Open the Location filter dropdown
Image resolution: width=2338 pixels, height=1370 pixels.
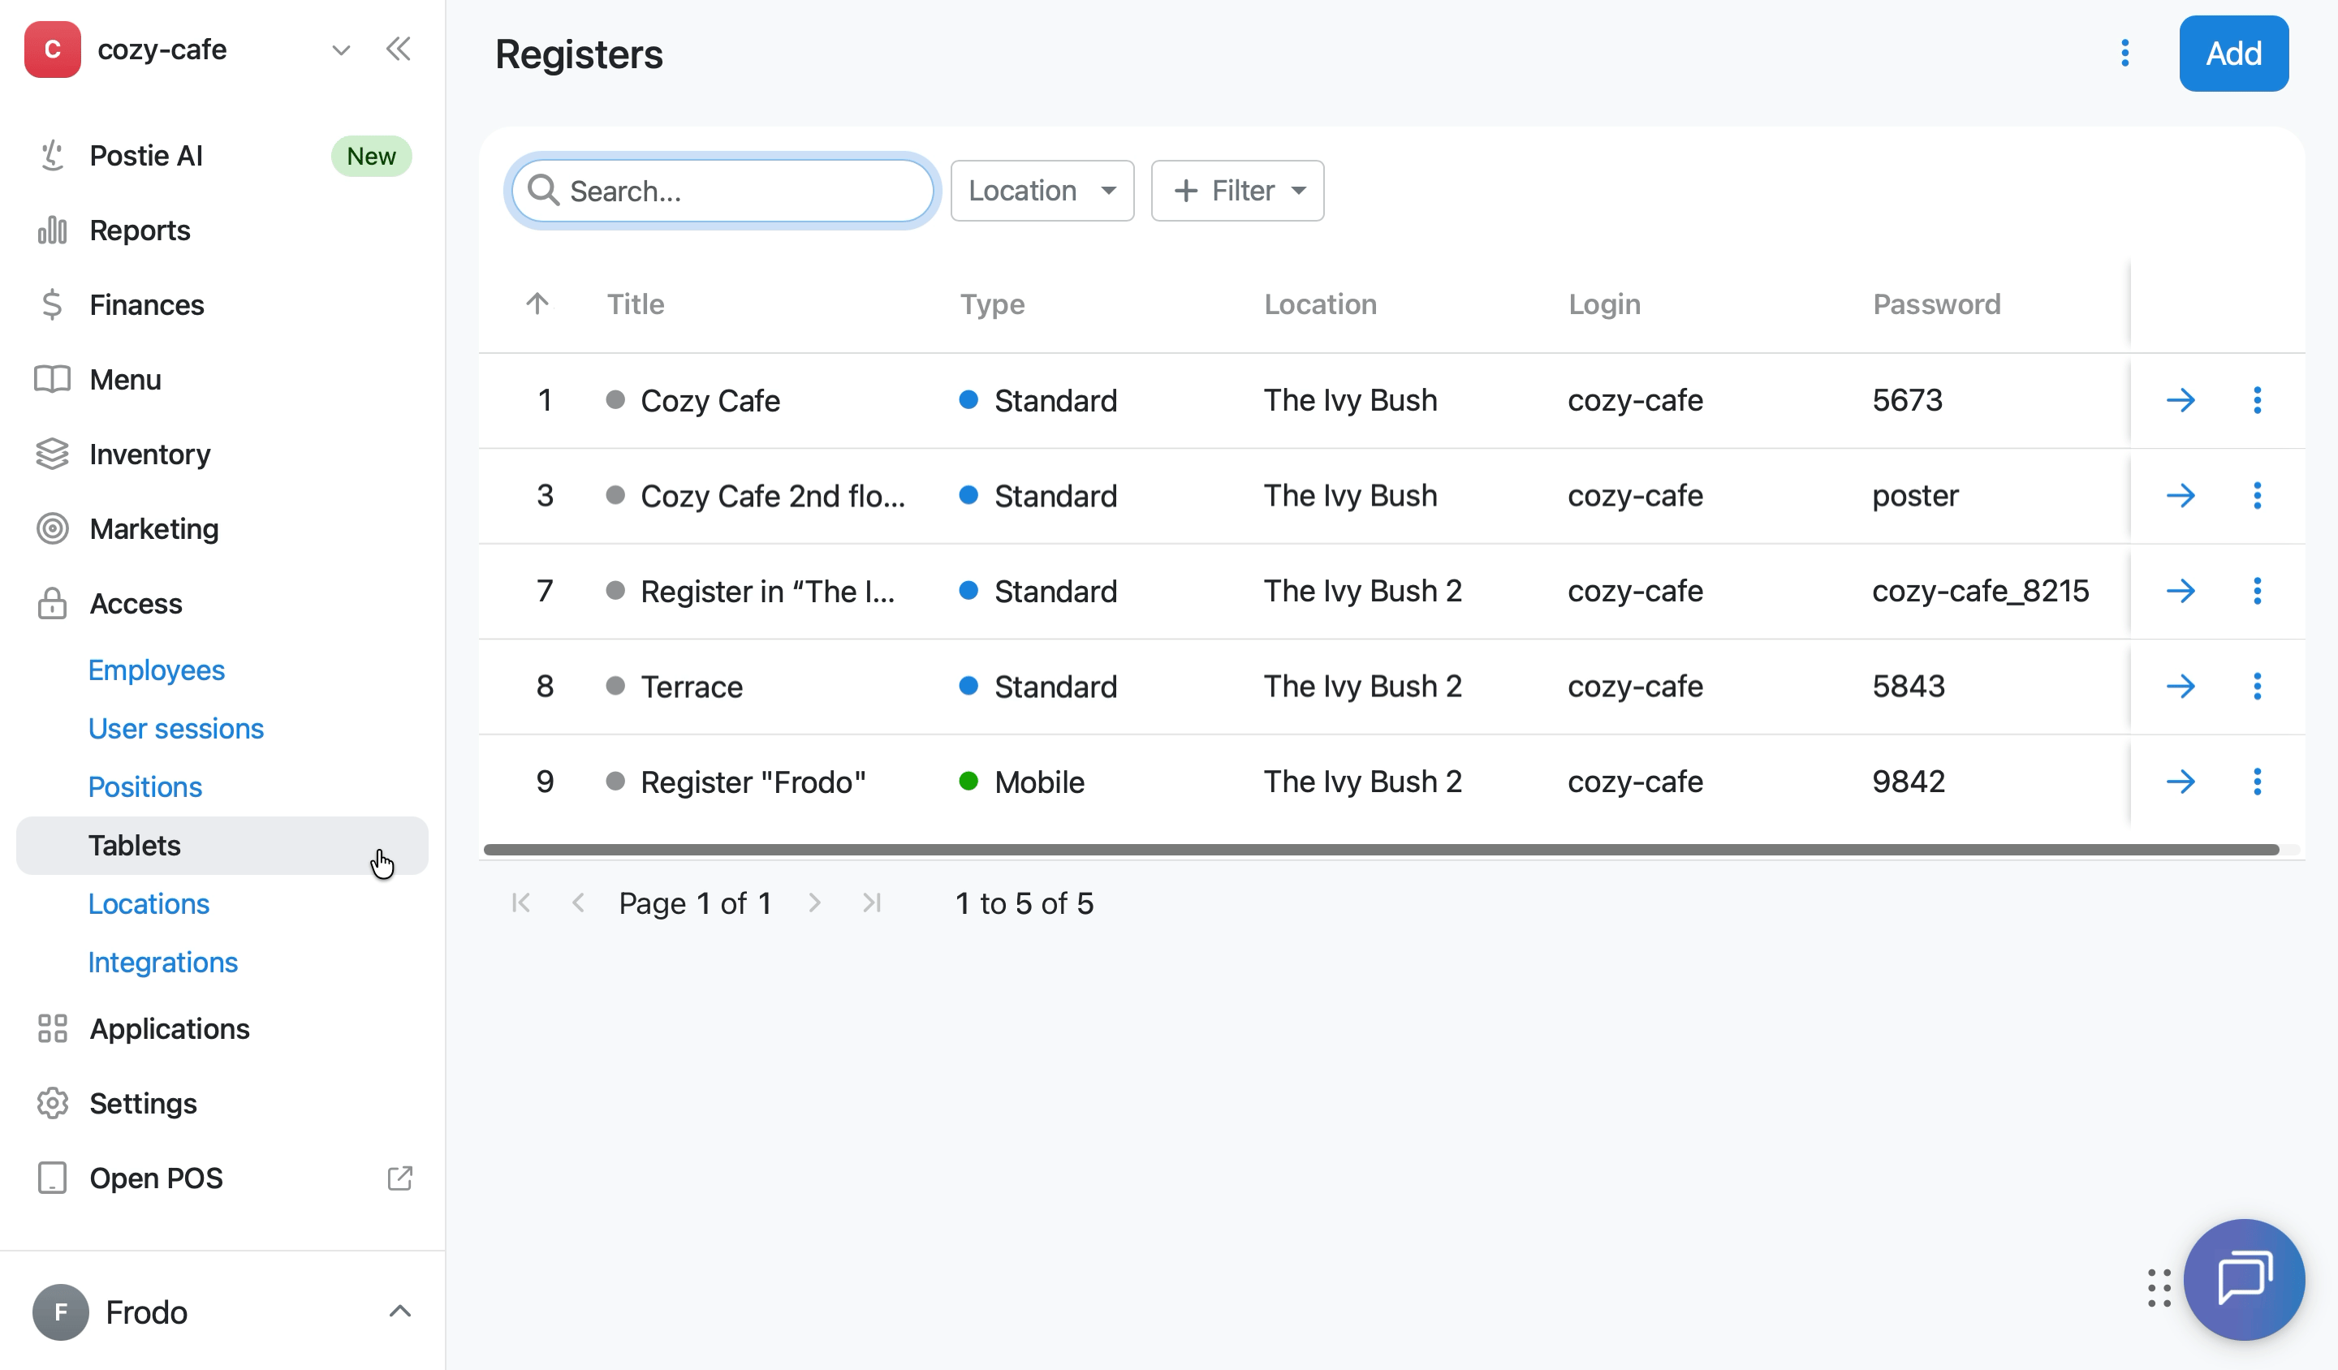point(1042,191)
